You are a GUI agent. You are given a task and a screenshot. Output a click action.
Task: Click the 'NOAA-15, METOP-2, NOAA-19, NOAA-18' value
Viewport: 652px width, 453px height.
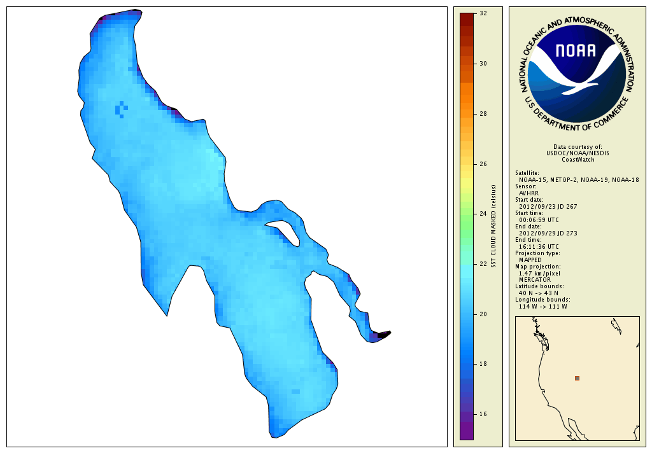coord(579,180)
